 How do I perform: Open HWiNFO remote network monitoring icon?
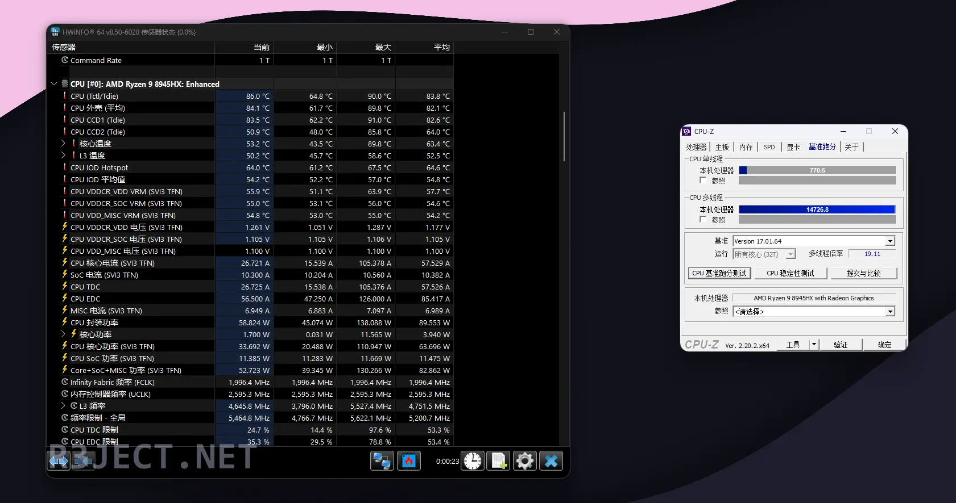(x=382, y=461)
